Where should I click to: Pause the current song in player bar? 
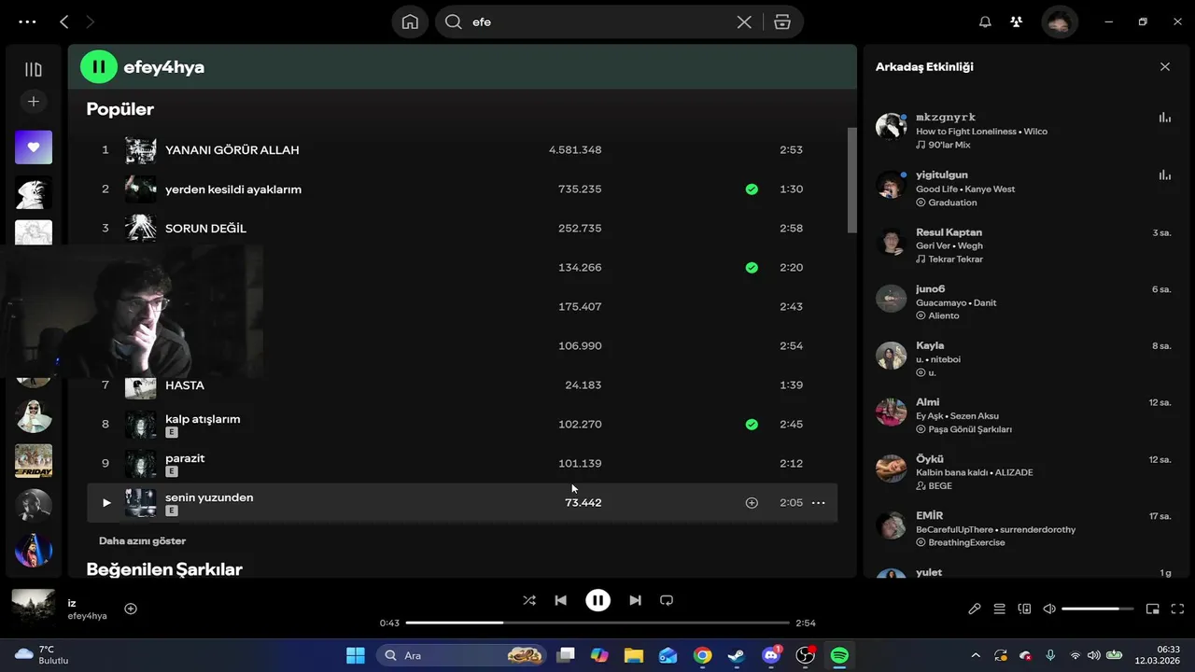(x=597, y=600)
